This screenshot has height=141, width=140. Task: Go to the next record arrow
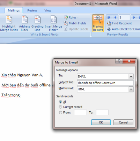[x=134, y=17]
